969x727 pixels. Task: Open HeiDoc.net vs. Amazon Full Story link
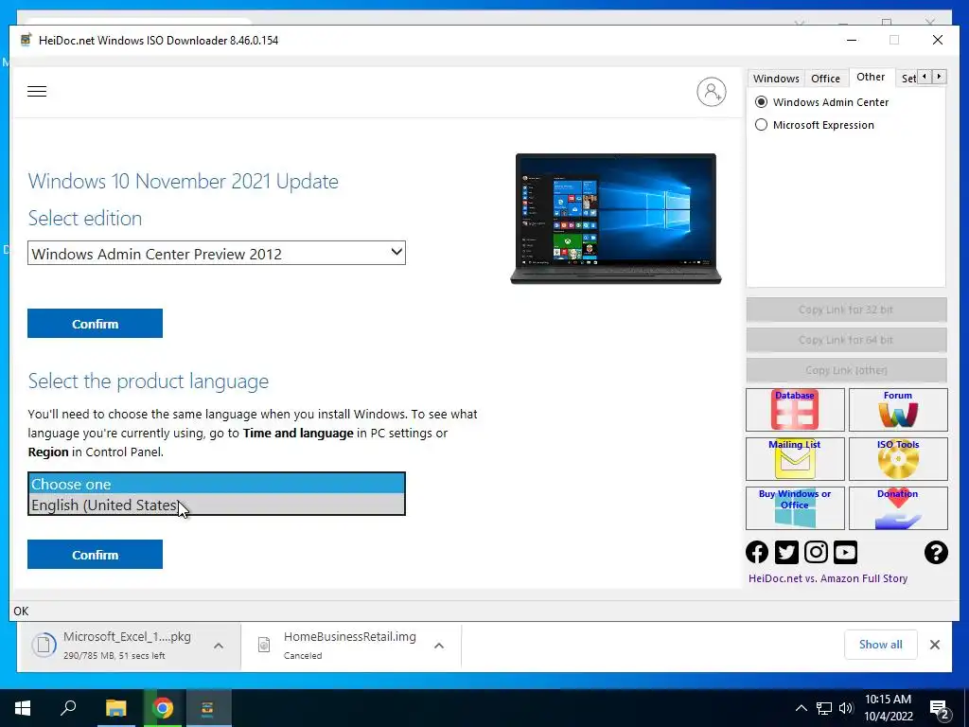click(828, 578)
